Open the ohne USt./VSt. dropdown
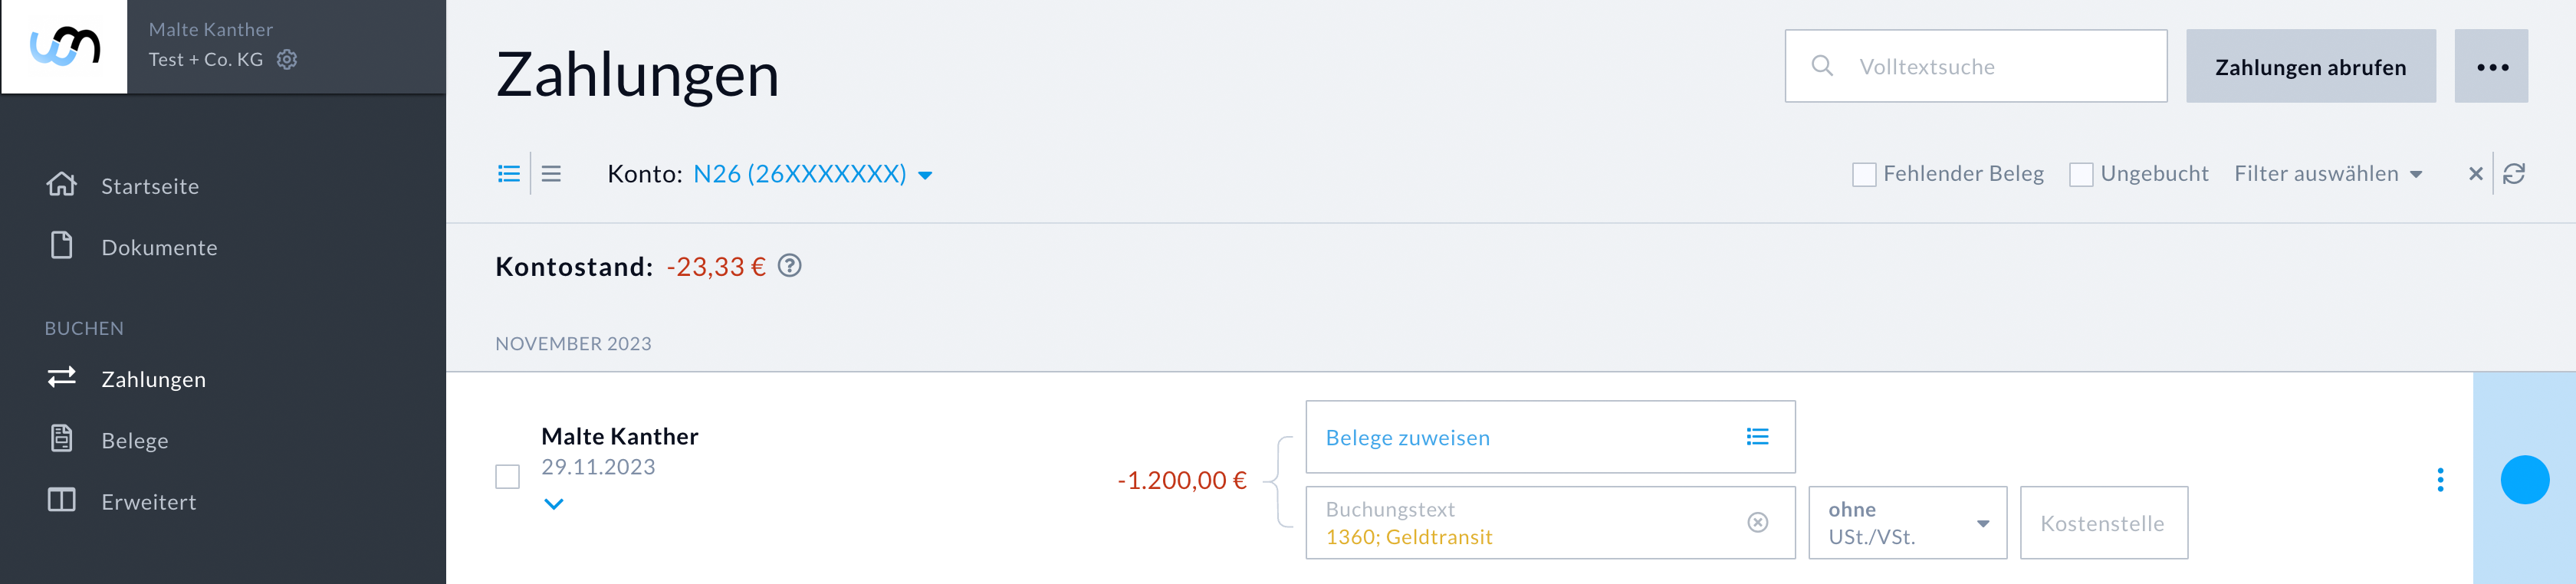Viewport: 2576px width, 584px height. coord(1906,522)
